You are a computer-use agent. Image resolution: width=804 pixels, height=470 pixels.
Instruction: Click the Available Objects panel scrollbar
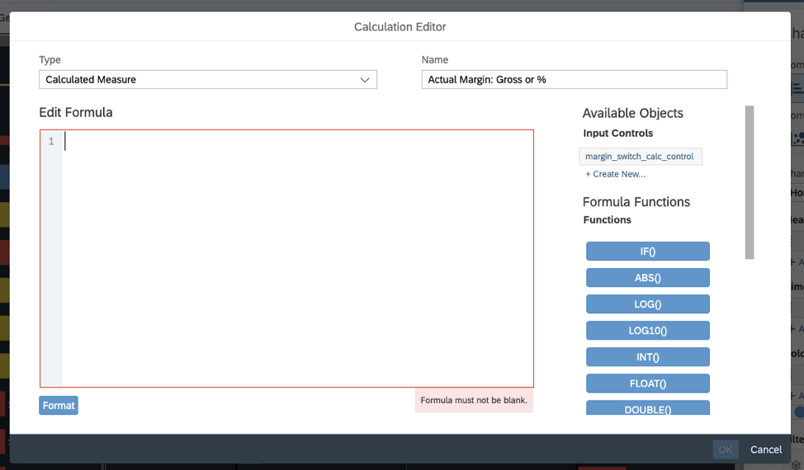tap(750, 182)
